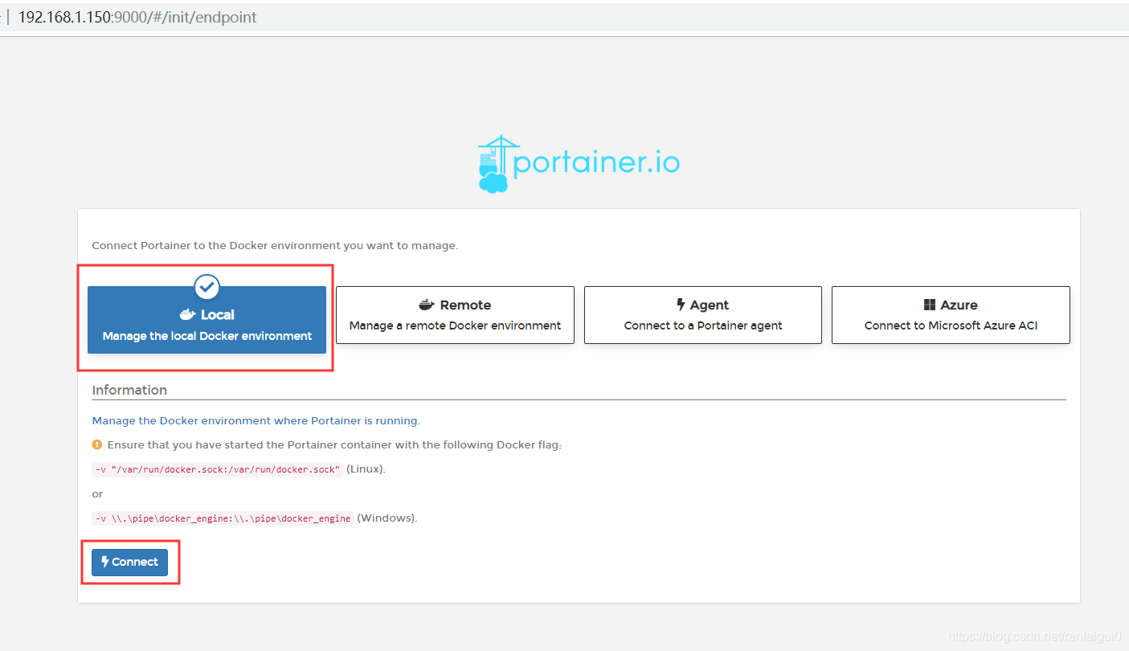1129x651 pixels.
Task: Click 'Connect Portainer to the Docker environment' text
Action: pos(275,245)
